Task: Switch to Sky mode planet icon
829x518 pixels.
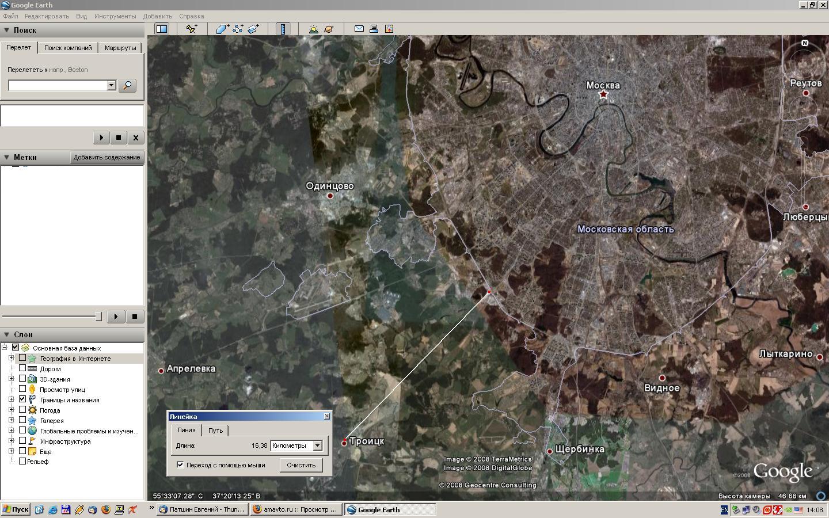Action: point(329,29)
